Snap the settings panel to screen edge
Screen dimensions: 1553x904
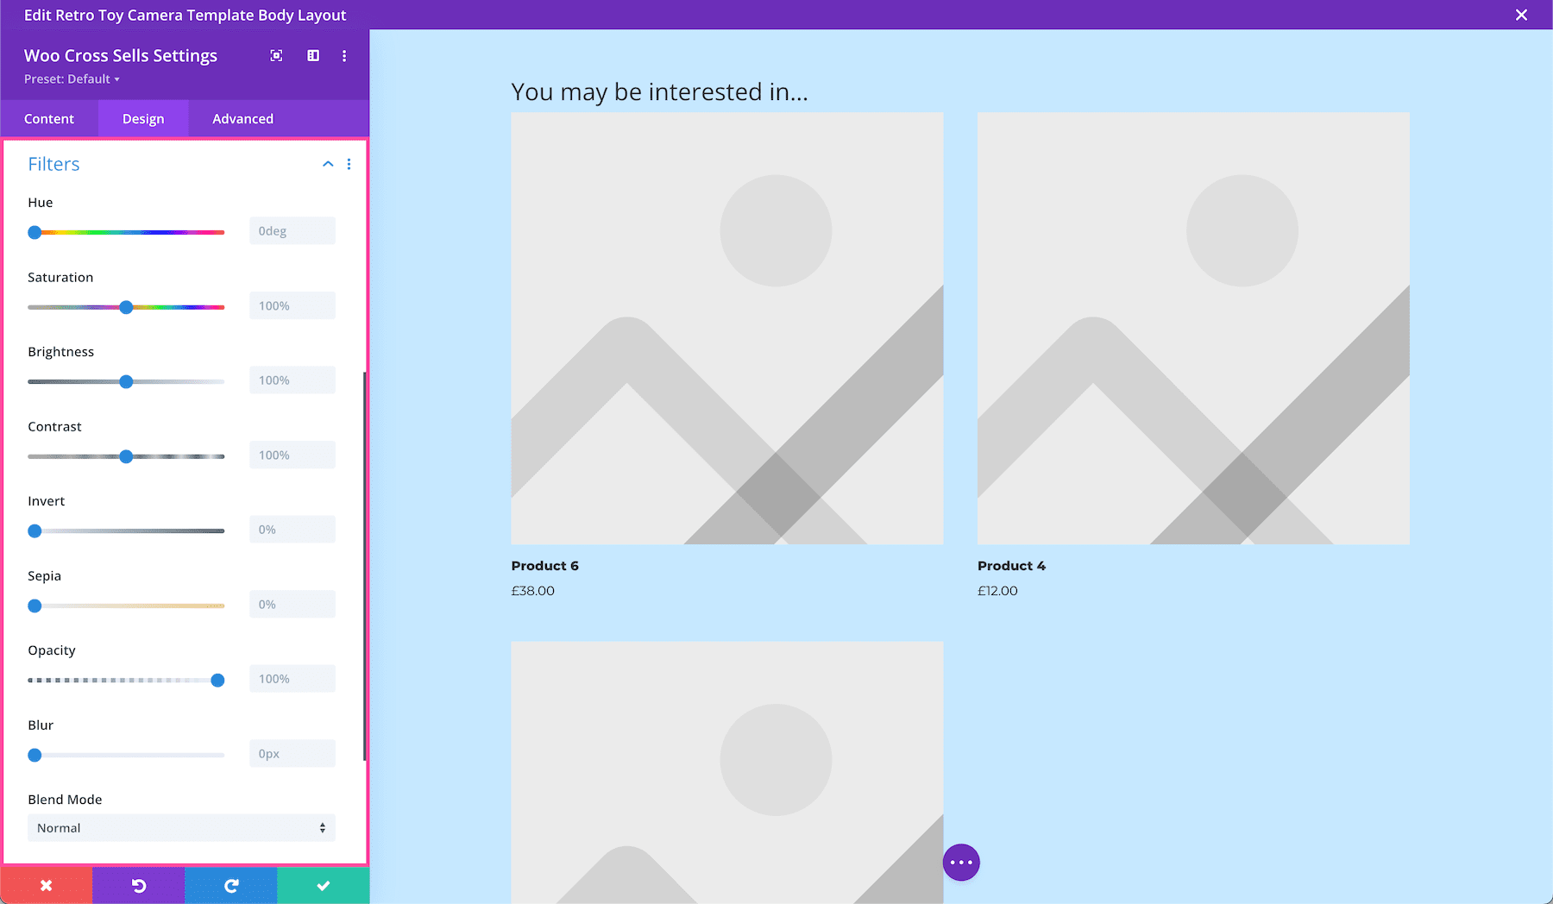(312, 55)
